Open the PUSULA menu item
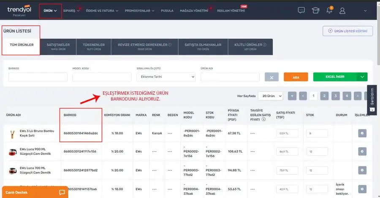This screenshot has width=380, height=198. tap(167, 11)
